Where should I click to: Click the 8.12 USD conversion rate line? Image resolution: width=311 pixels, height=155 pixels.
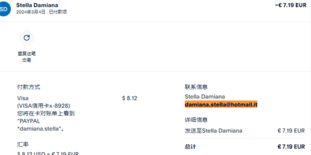tap(48, 153)
